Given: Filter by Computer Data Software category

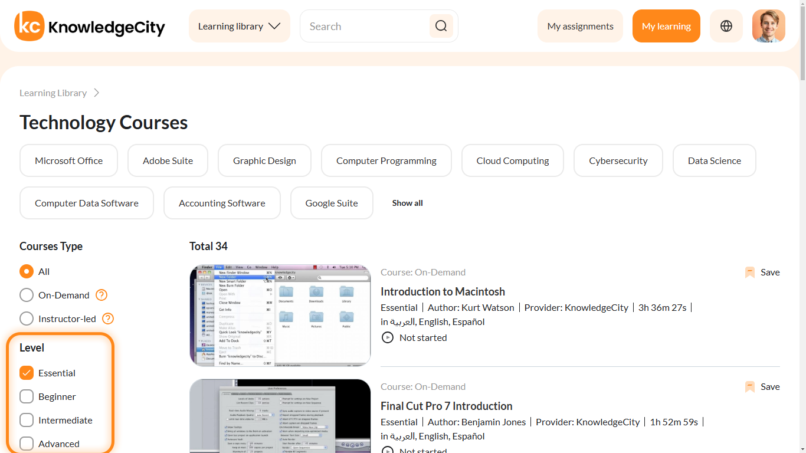Looking at the screenshot, I should pos(87,203).
